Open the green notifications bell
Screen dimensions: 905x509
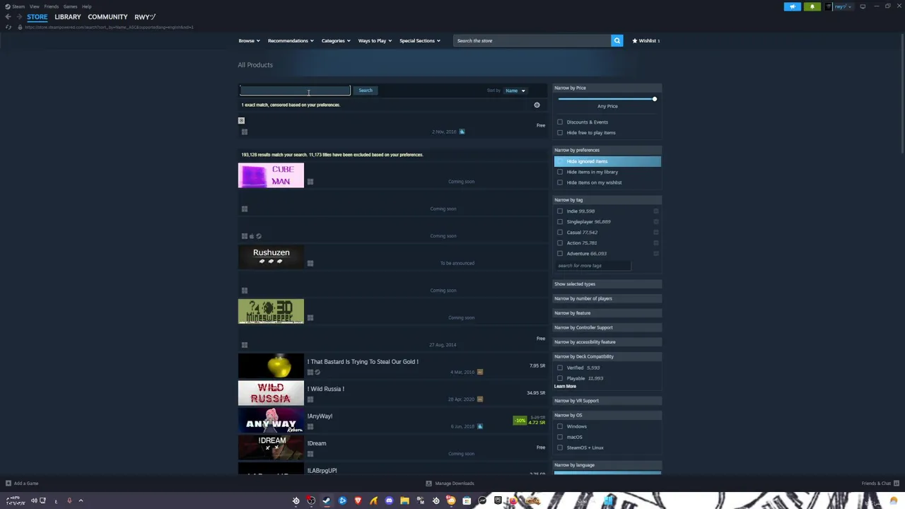[812, 7]
